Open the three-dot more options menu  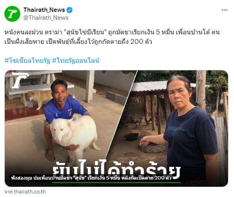(224, 10)
